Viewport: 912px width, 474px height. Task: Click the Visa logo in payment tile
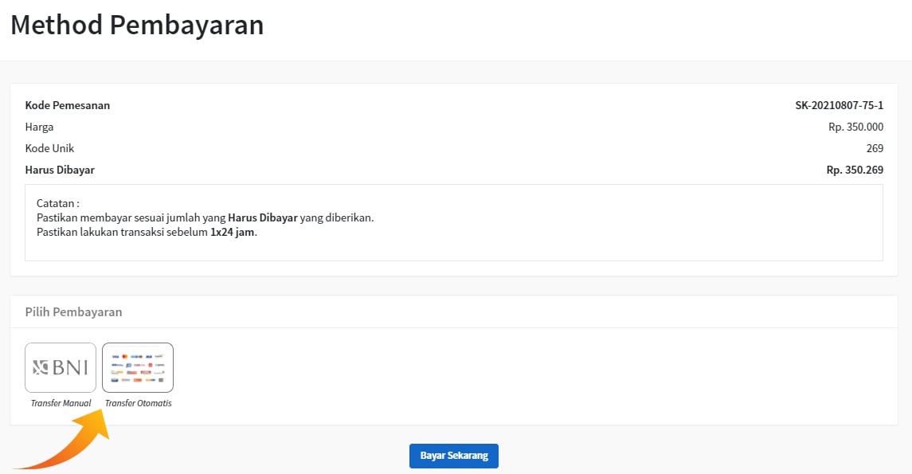click(115, 355)
